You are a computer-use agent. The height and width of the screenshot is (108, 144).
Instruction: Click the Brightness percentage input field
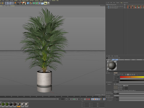[x=116, y=82]
